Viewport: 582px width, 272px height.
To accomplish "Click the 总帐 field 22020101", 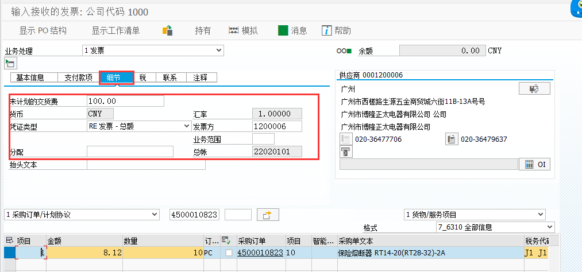I will coord(277,151).
